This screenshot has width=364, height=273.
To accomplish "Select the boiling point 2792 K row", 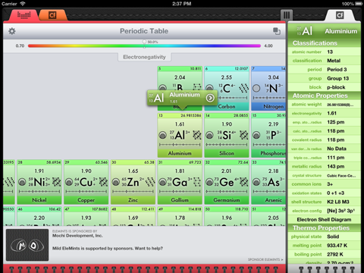I will (324, 254).
